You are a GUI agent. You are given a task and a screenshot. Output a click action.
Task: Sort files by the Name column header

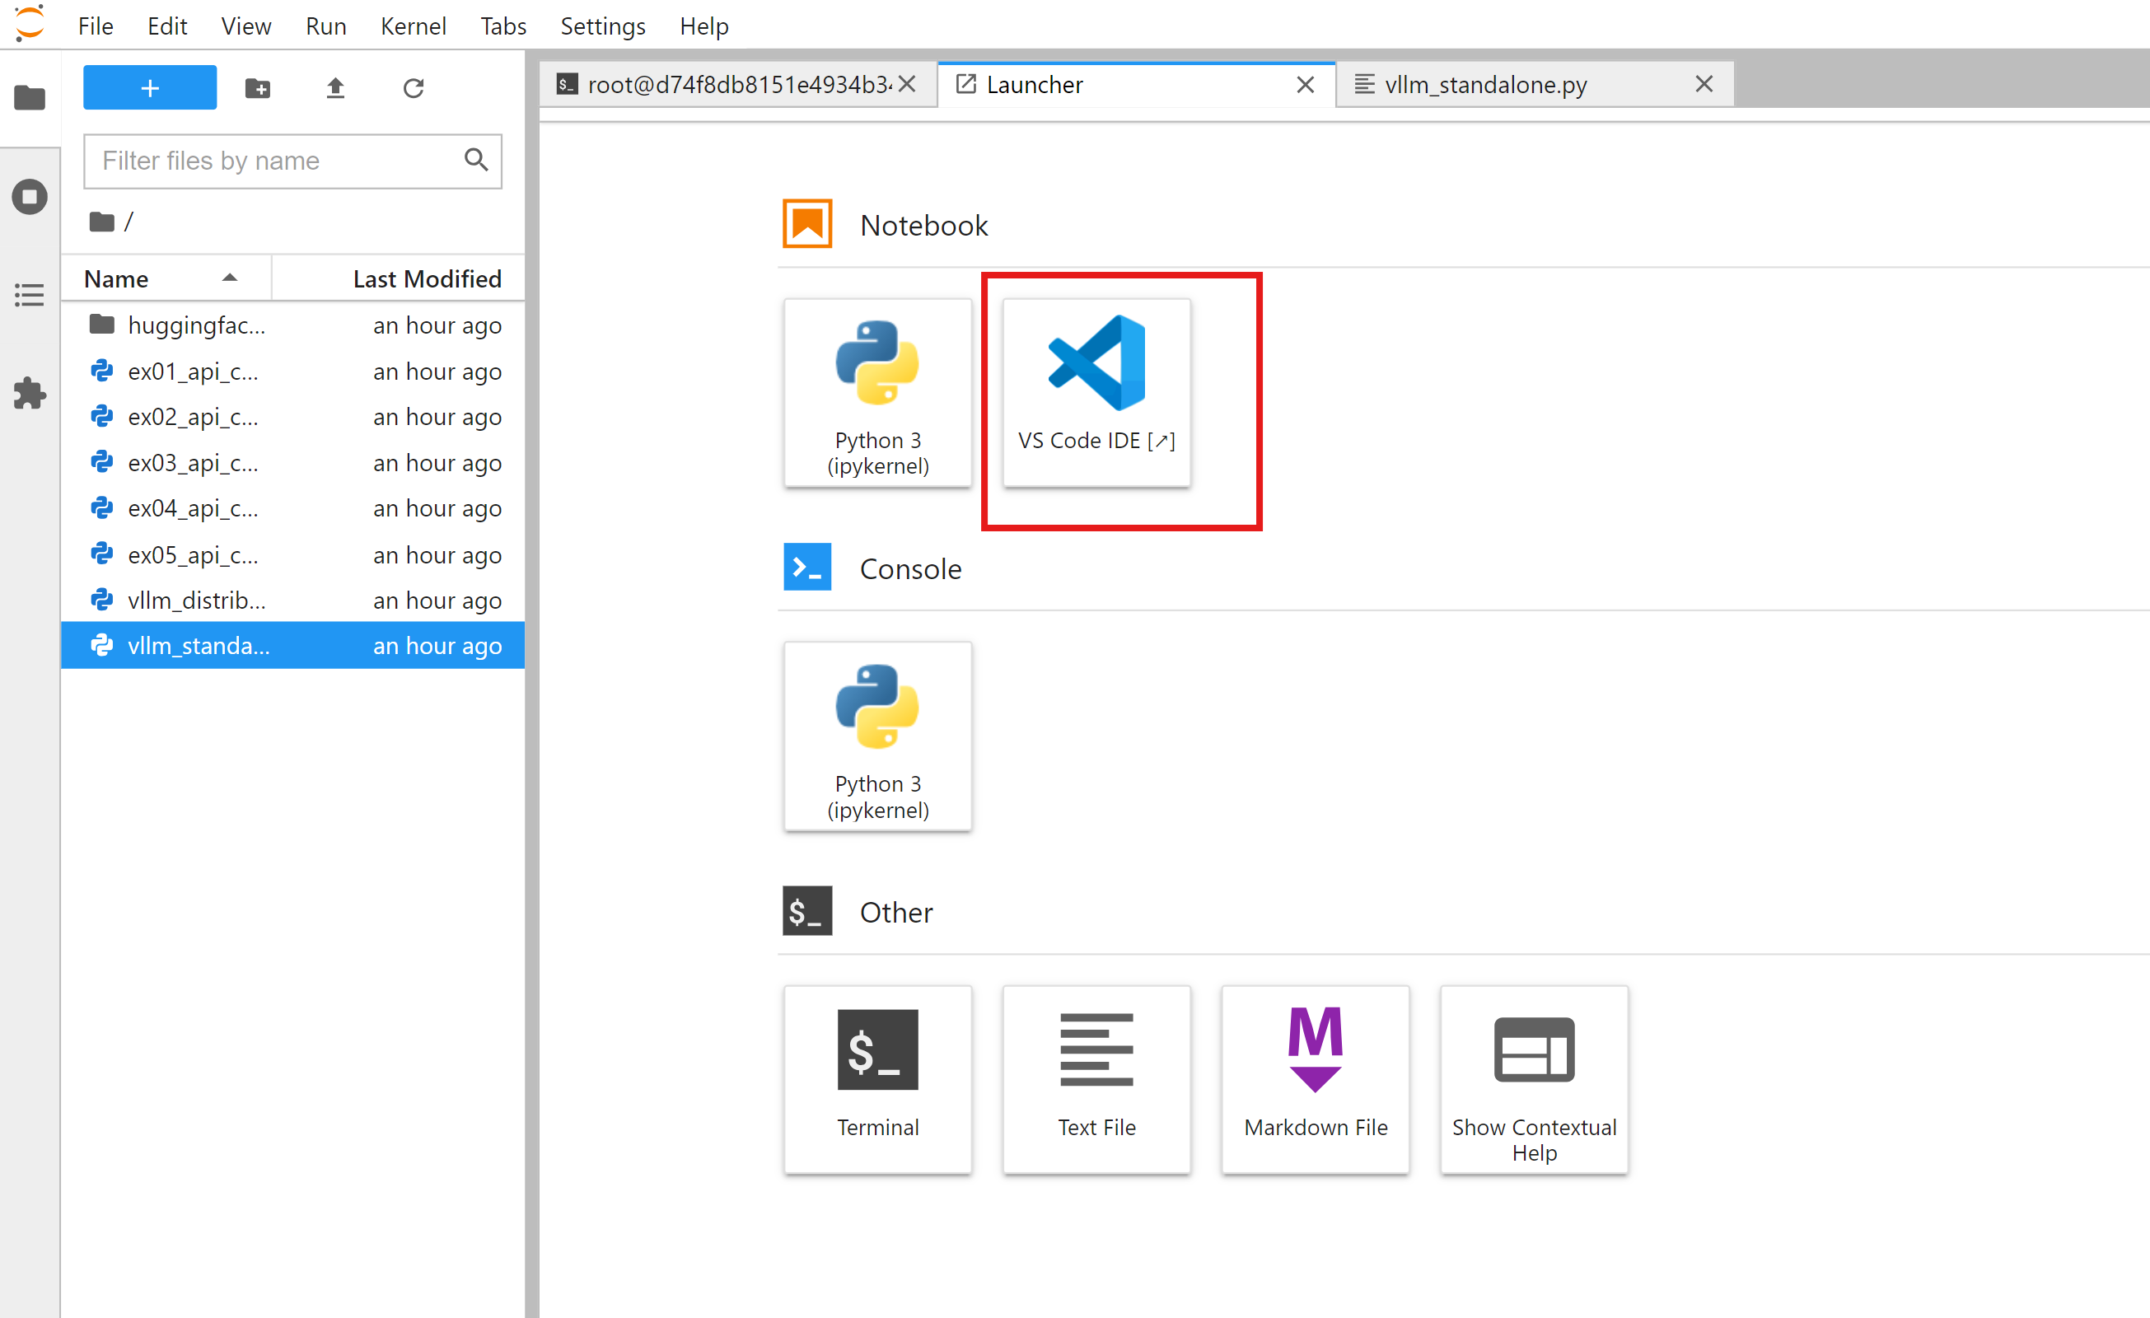coord(166,278)
